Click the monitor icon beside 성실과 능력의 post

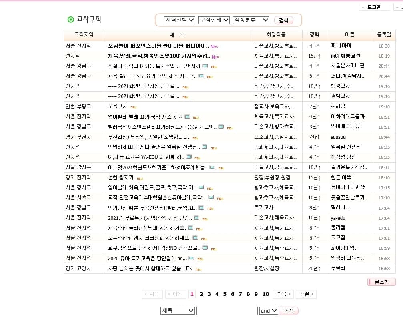point(205,66)
